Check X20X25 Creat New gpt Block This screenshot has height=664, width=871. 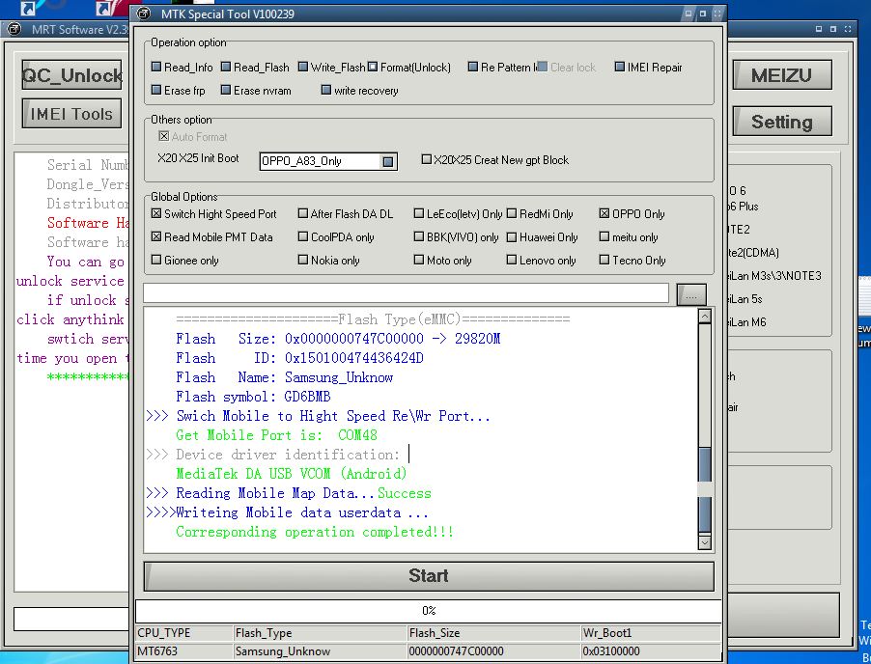click(427, 160)
